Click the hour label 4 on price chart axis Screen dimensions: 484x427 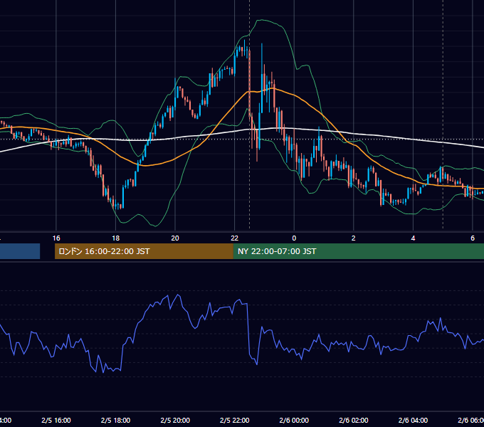click(x=413, y=238)
